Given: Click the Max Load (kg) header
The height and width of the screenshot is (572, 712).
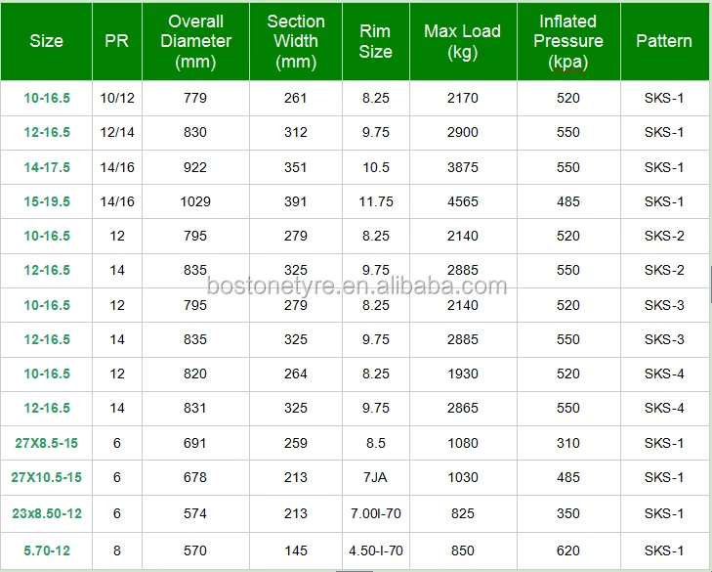Looking at the screenshot, I should pos(463,41).
